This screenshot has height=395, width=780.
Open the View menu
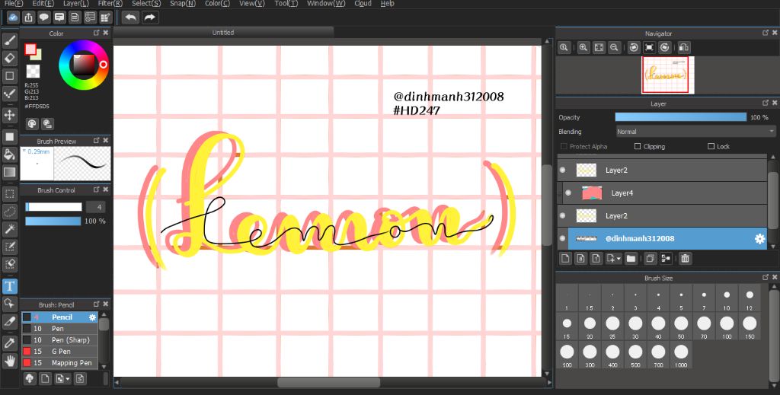(x=251, y=4)
